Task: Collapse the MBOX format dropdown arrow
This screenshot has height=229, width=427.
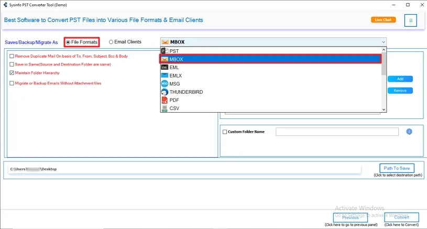Action: pyautogui.click(x=383, y=42)
